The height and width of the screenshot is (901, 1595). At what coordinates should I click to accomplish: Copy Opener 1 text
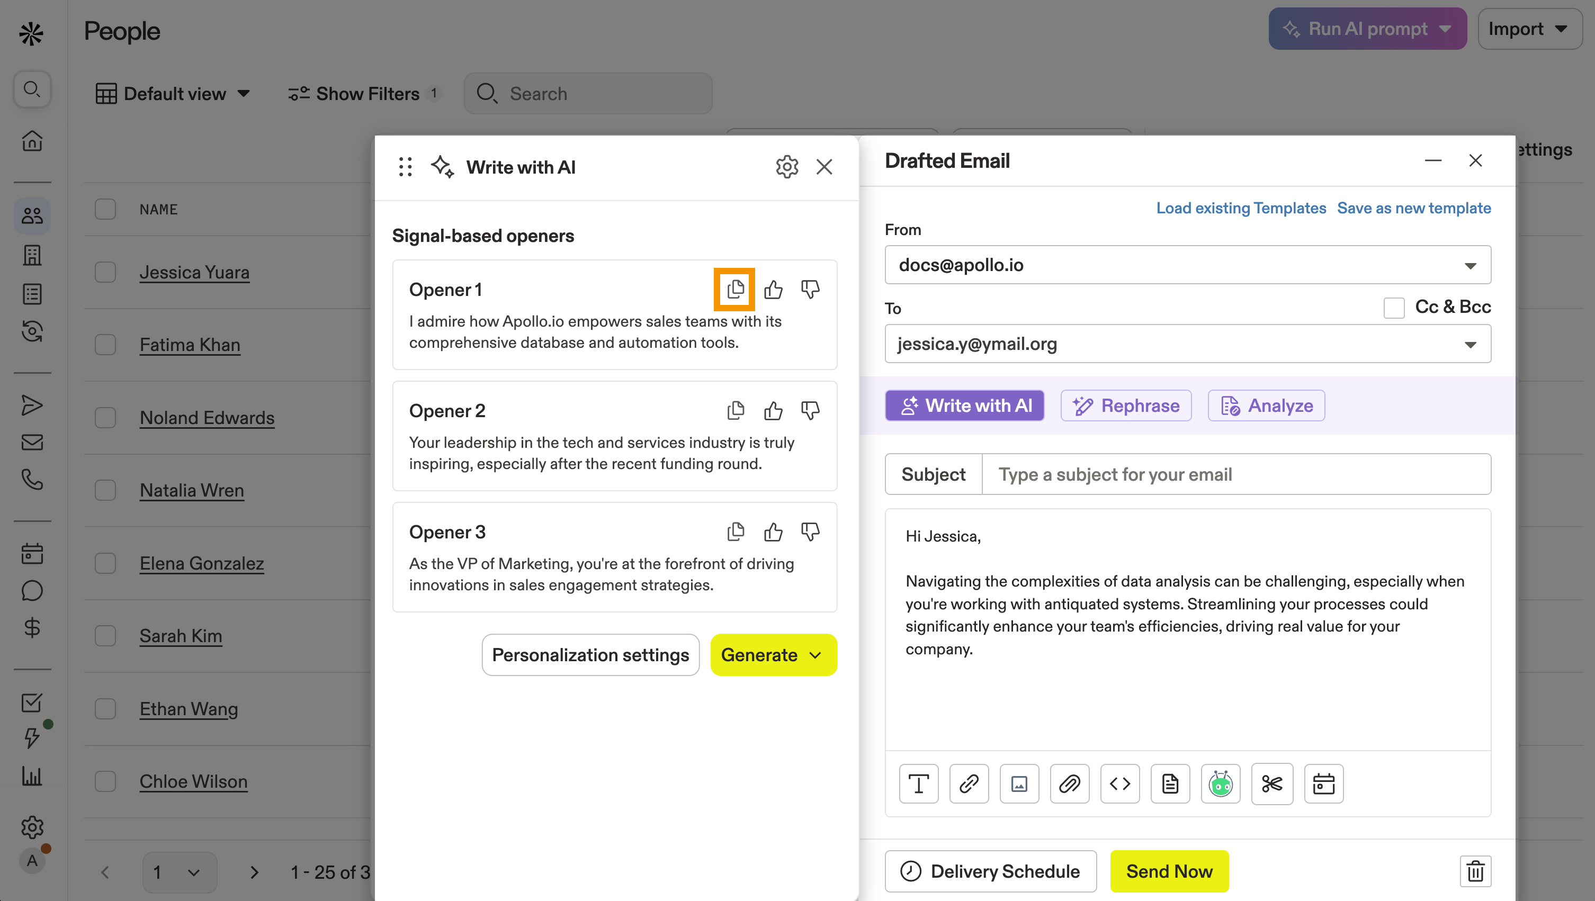tap(735, 289)
